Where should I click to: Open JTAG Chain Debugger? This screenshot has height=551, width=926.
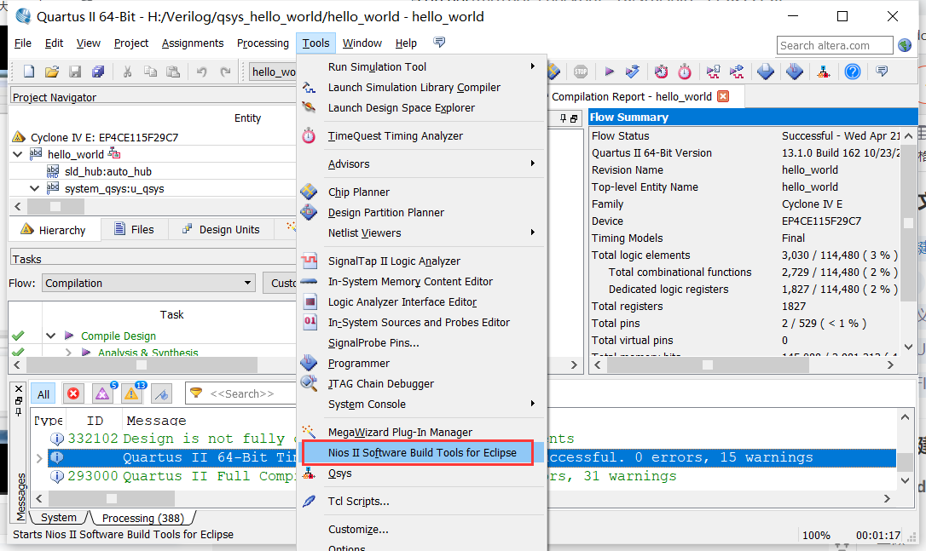click(381, 383)
